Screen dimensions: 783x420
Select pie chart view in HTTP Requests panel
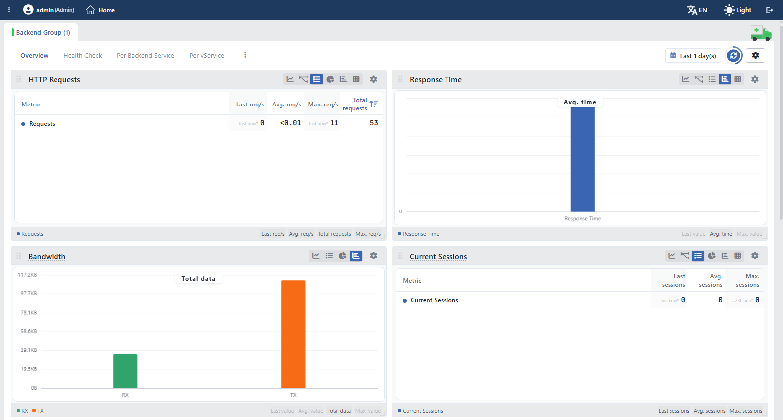[x=330, y=79]
